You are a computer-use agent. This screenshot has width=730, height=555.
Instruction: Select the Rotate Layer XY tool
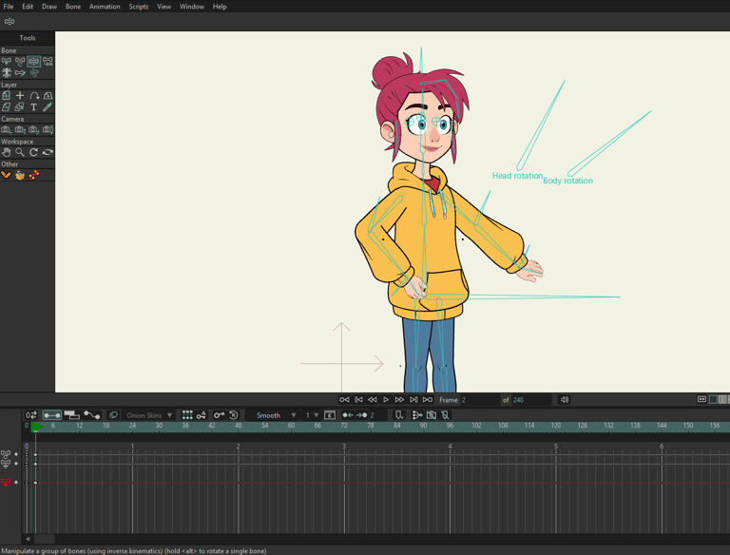tap(48, 96)
